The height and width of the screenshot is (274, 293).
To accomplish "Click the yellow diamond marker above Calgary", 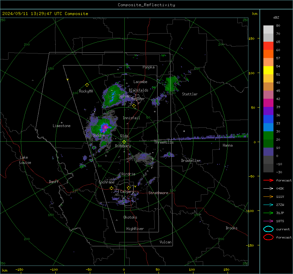I will (x=129, y=188).
